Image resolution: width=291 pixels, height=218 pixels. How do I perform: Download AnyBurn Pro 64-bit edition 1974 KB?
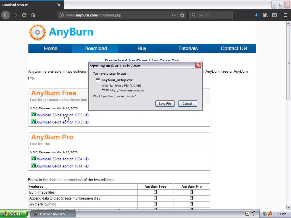[62, 166]
